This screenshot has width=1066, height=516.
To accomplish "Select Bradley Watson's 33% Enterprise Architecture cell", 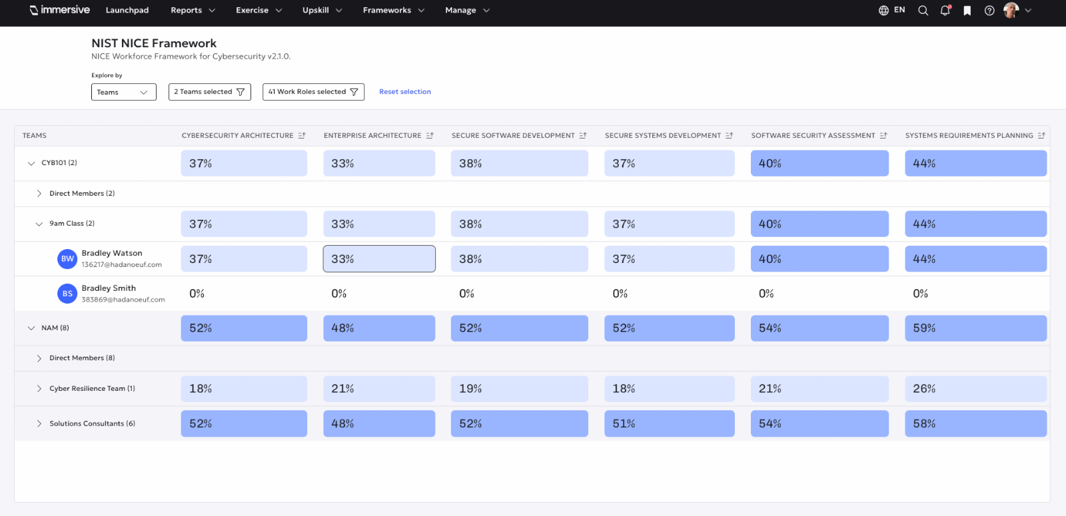I will [x=379, y=259].
